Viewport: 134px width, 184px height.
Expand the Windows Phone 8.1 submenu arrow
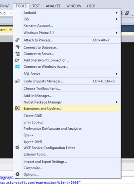point(117,33)
